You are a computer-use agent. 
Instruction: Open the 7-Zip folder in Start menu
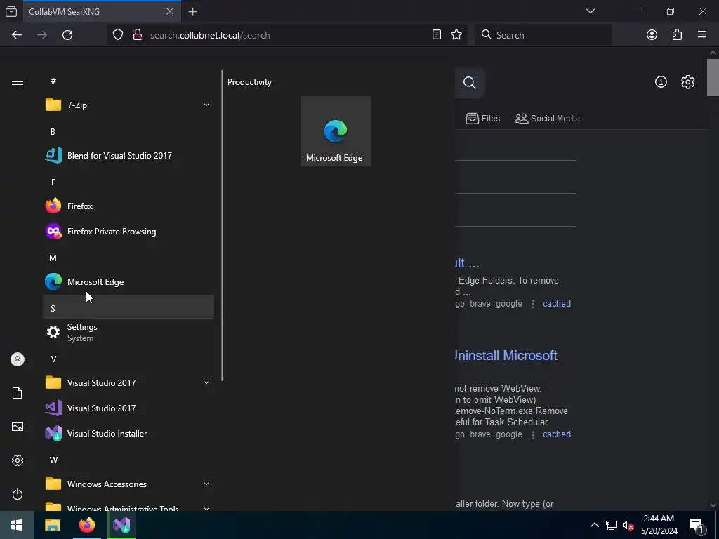tap(128, 105)
